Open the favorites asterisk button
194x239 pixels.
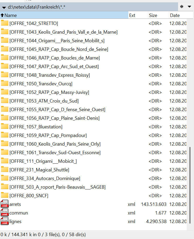tap(182, 7)
